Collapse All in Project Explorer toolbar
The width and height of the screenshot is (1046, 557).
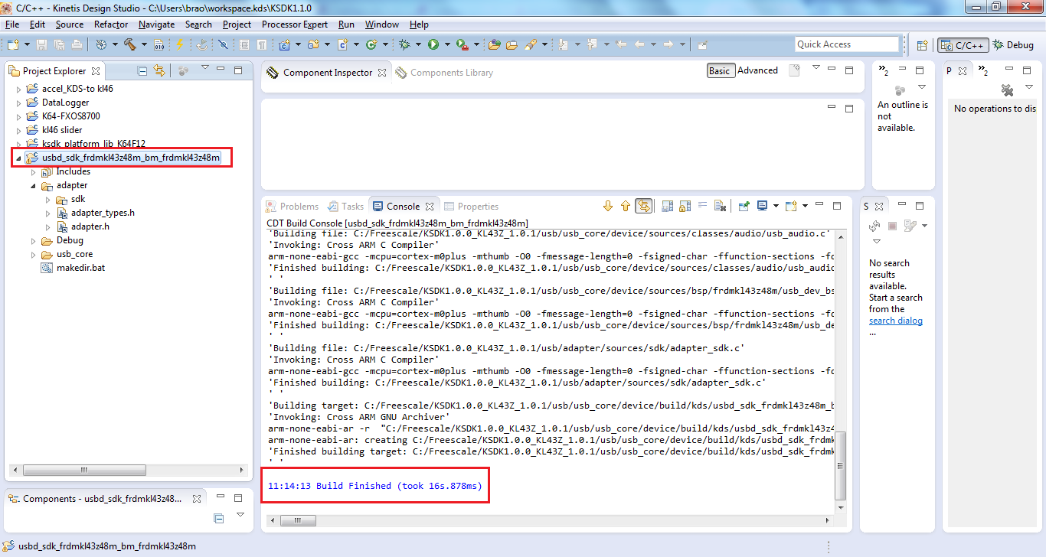[x=142, y=71]
